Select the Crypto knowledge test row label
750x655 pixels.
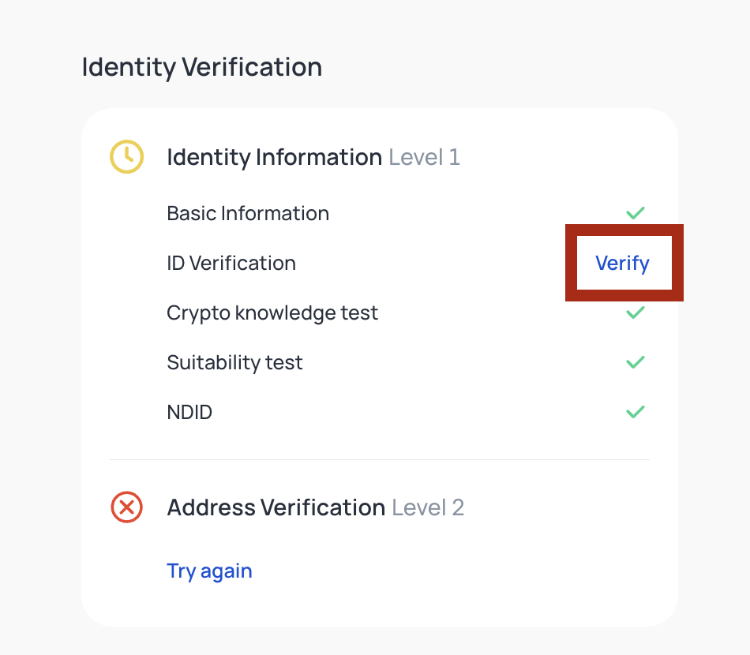tap(272, 313)
